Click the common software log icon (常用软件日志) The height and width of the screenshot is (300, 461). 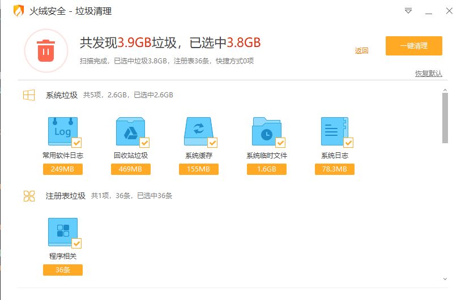[x=62, y=131]
